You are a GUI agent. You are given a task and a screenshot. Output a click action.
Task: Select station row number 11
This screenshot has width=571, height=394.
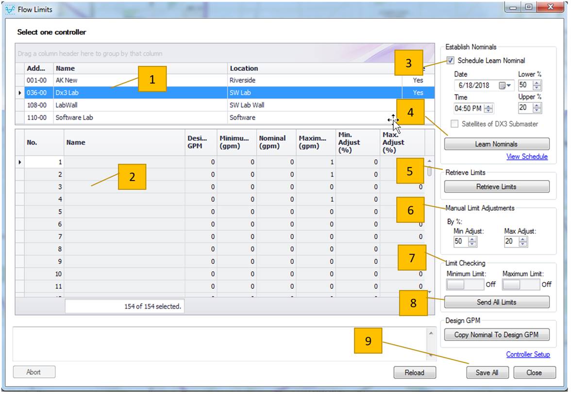pyautogui.click(x=220, y=286)
